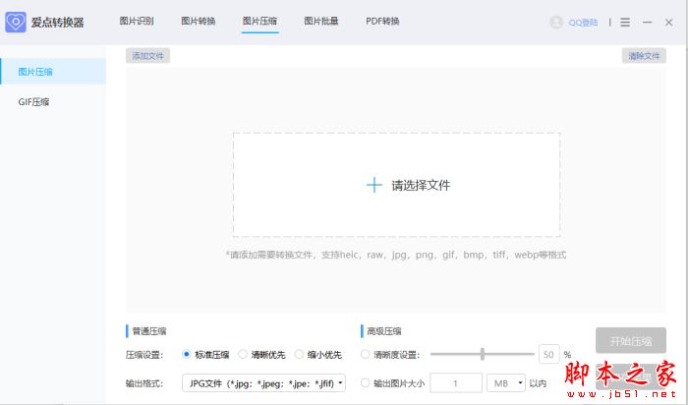The image size is (688, 405).
Task: Click the 添加文件 button
Action: click(x=147, y=56)
